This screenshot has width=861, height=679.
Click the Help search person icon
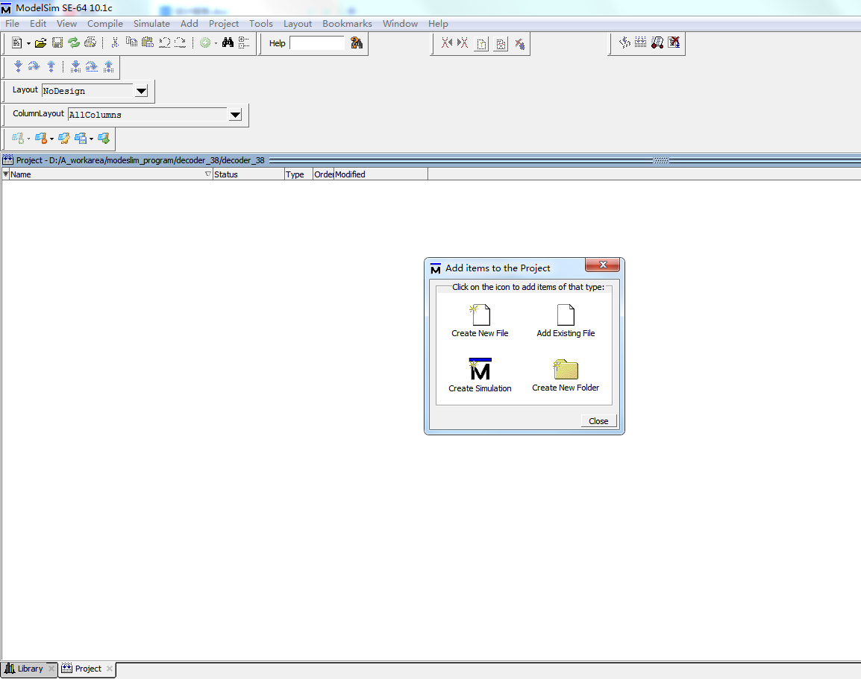[357, 42]
